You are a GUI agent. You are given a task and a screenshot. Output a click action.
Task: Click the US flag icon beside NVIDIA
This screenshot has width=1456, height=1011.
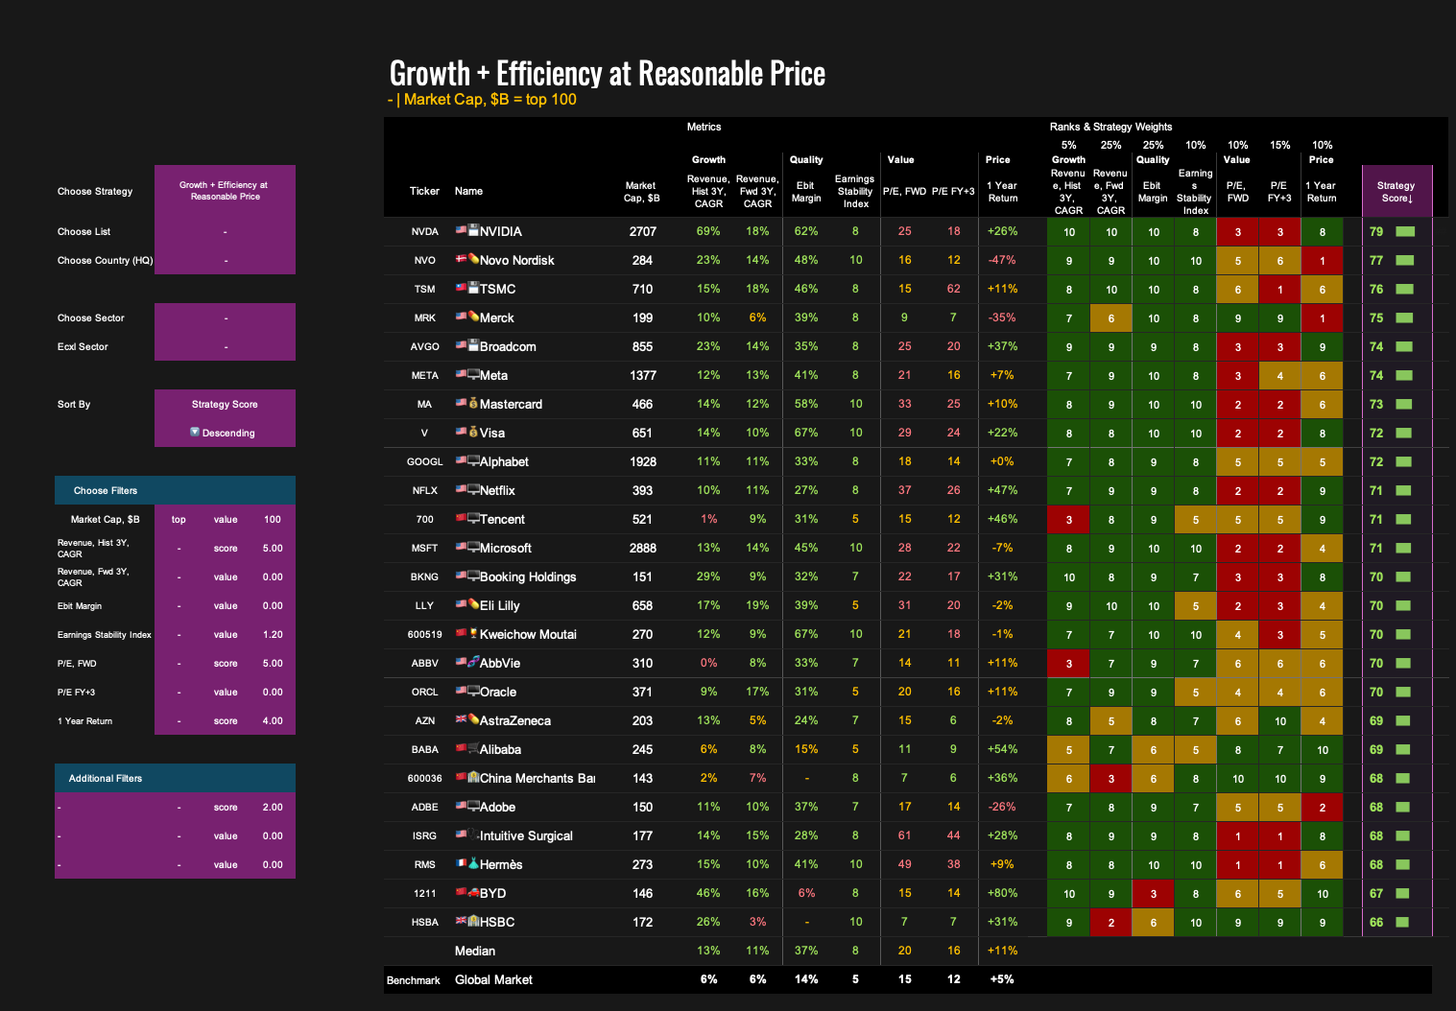(x=461, y=230)
